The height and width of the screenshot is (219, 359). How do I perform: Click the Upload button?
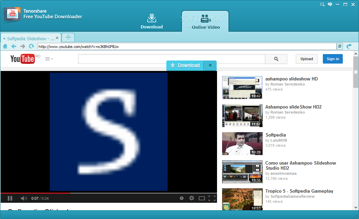[x=307, y=59]
